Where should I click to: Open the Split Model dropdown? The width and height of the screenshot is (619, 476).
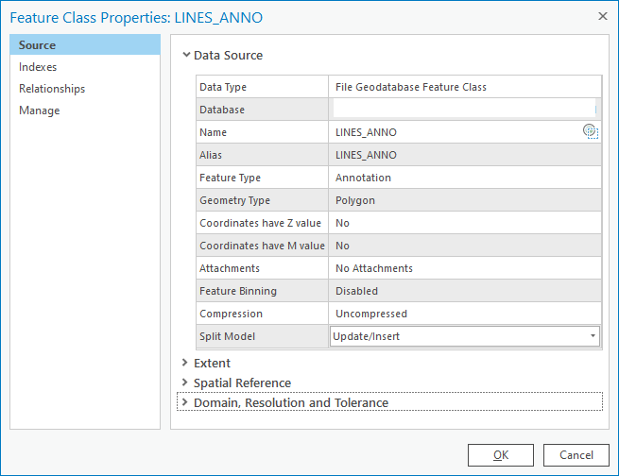click(x=593, y=336)
